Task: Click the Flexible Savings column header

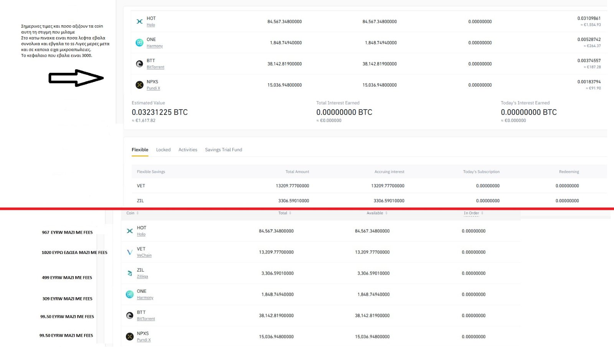Action: [151, 172]
